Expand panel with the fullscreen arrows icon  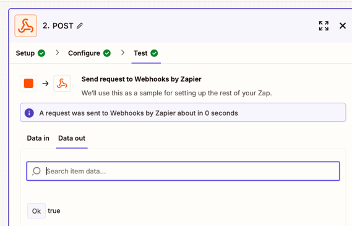[324, 26]
